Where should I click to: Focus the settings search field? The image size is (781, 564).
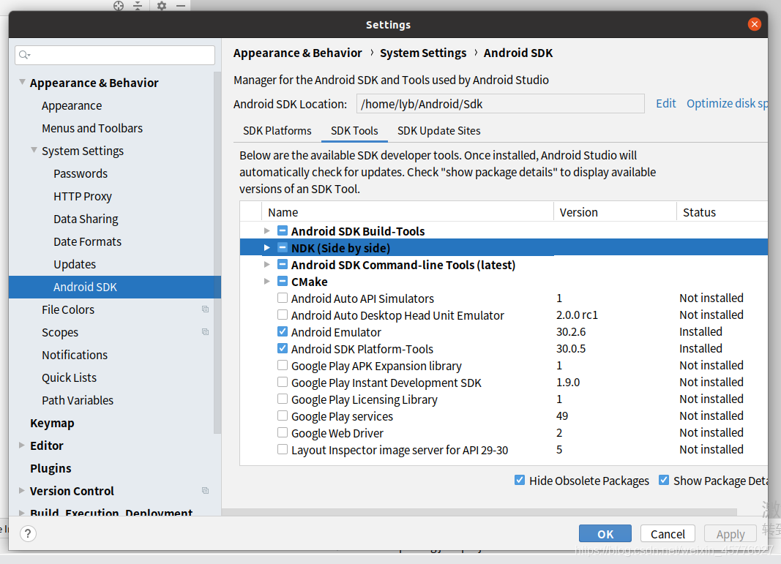(115, 55)
